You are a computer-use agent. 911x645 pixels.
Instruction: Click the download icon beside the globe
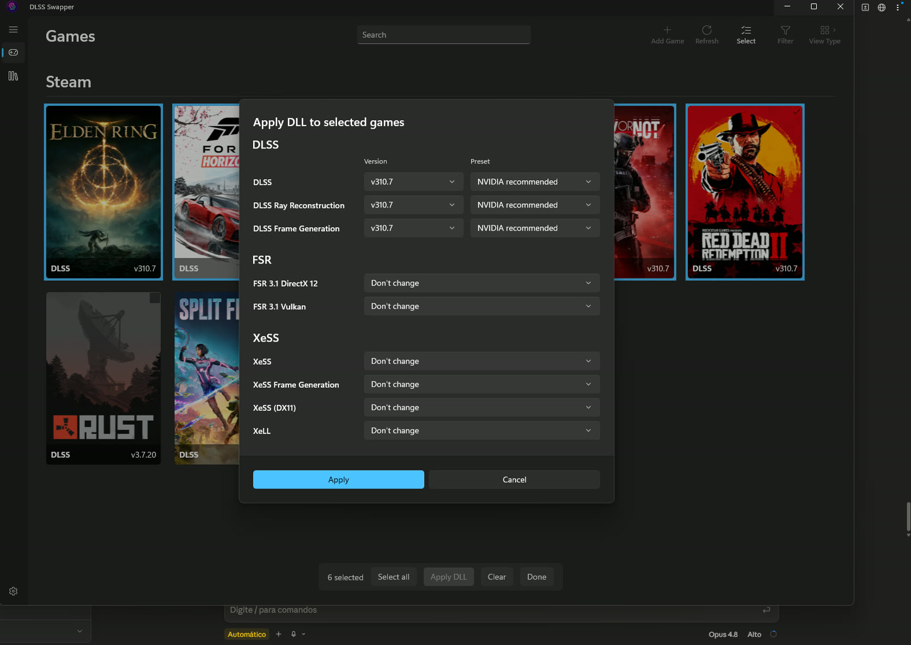[x=865, y=8]
